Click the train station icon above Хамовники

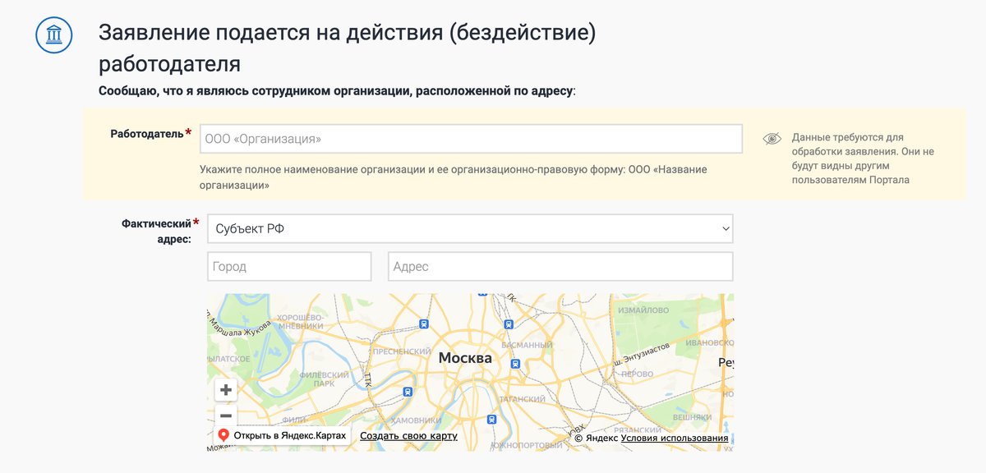[x=408, y=392]
